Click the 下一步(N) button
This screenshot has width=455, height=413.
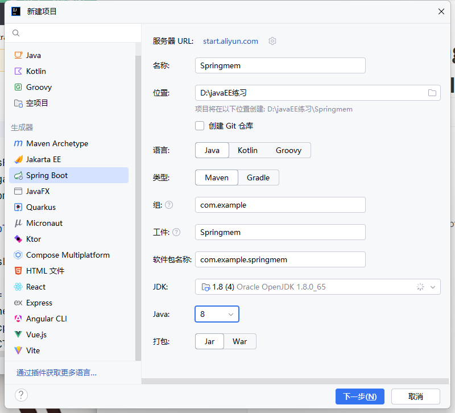click(x=360, y=397)
